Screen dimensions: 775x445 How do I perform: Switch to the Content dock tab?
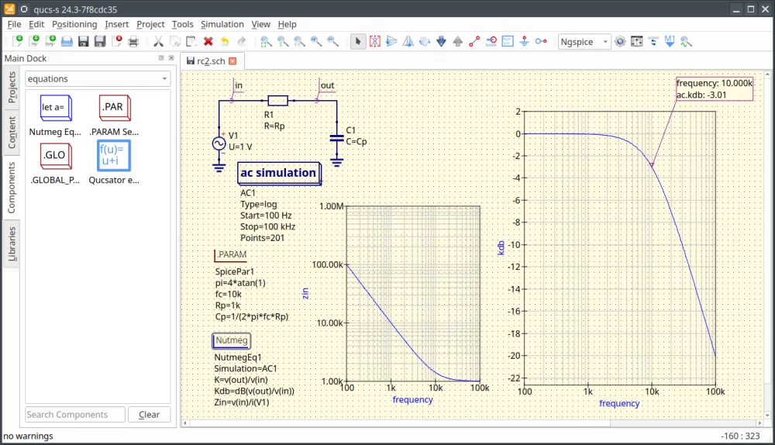pos(12,133)
